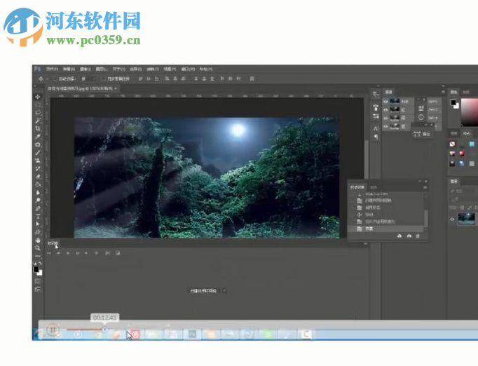Collapse the History panel with double arrows
The width and height of the screenshot is (478, 366).
click(419, 181)
